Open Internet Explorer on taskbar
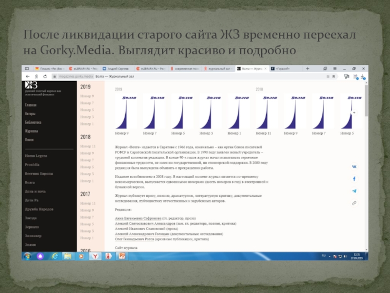390x293 pixels. point(54,256)
